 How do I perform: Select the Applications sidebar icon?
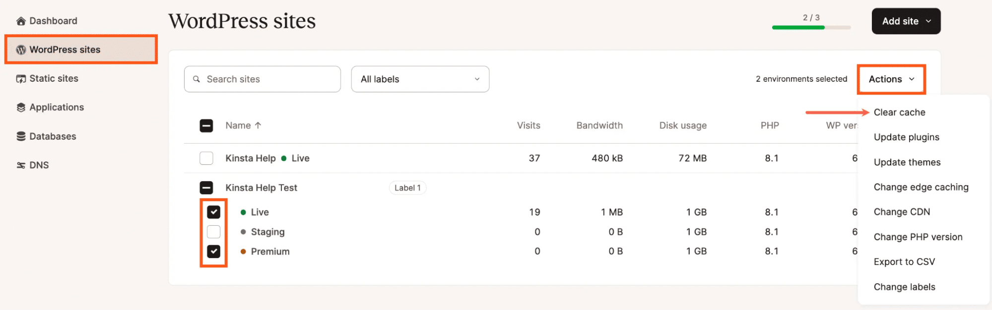pos(20,107)
